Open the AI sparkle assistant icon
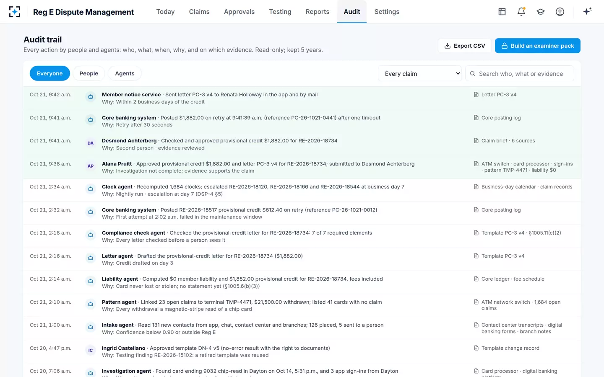604x377 pixels. coord(587,11)
